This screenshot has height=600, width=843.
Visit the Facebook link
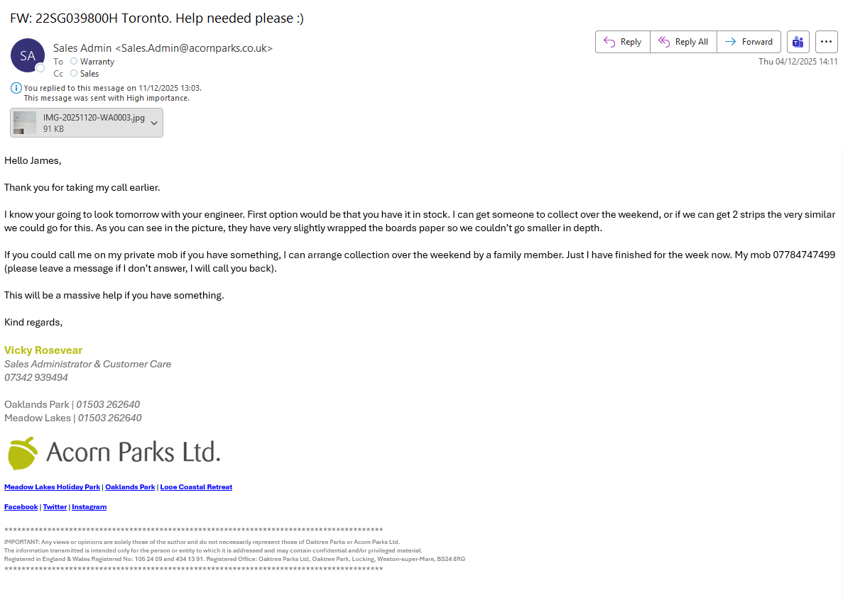point(21,507)
